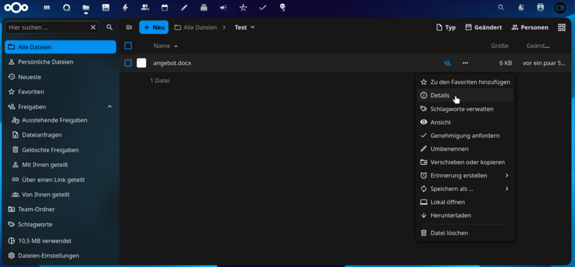This screenshot has height=267, width=575.
Task: Open the Calendar app icon
Action: 165,7
